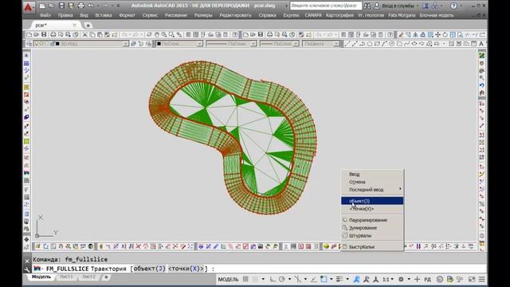Click the Layer Properties manager icon
Image resolution: width=510 pixels, height=287 pixels.
[x=29, y=44]
